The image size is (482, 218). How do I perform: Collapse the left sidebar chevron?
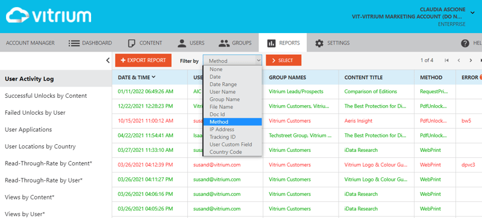(108, 61)
